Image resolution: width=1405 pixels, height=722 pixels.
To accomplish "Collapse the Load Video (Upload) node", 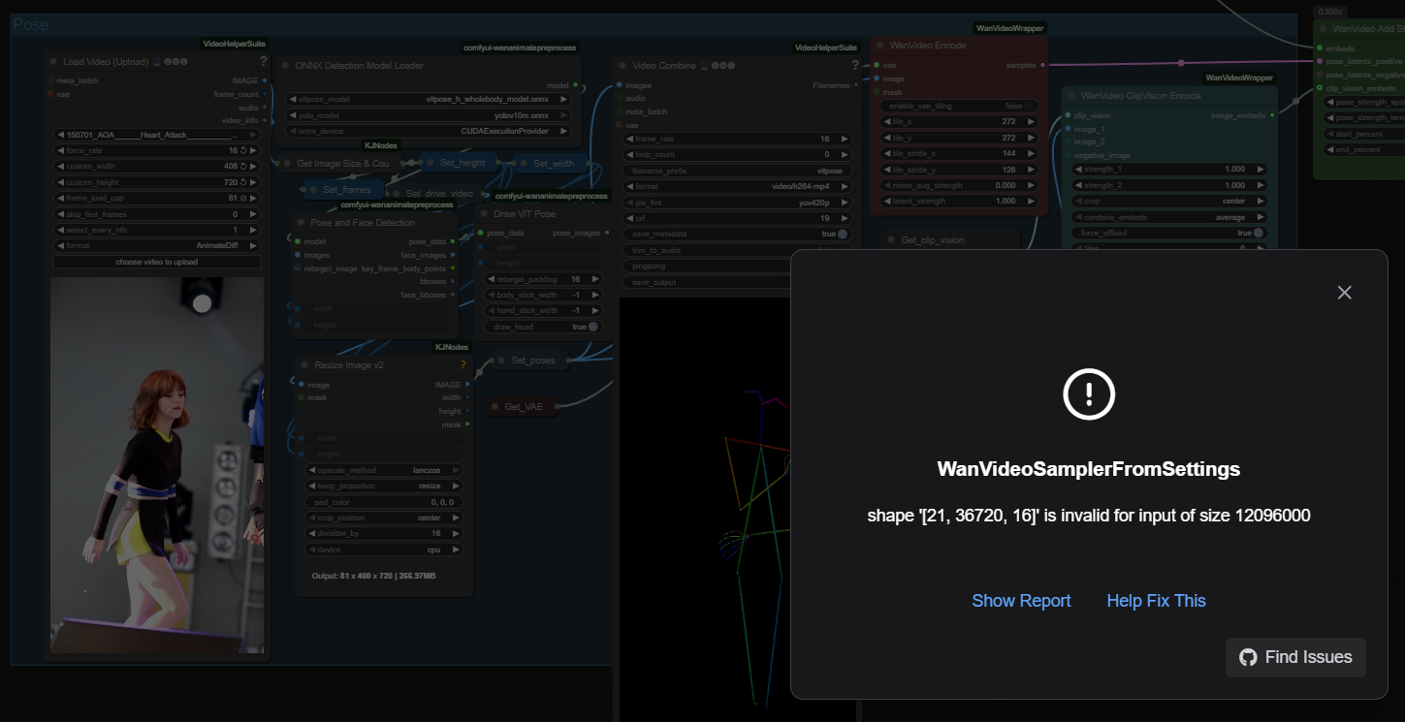I will point(53,62).
